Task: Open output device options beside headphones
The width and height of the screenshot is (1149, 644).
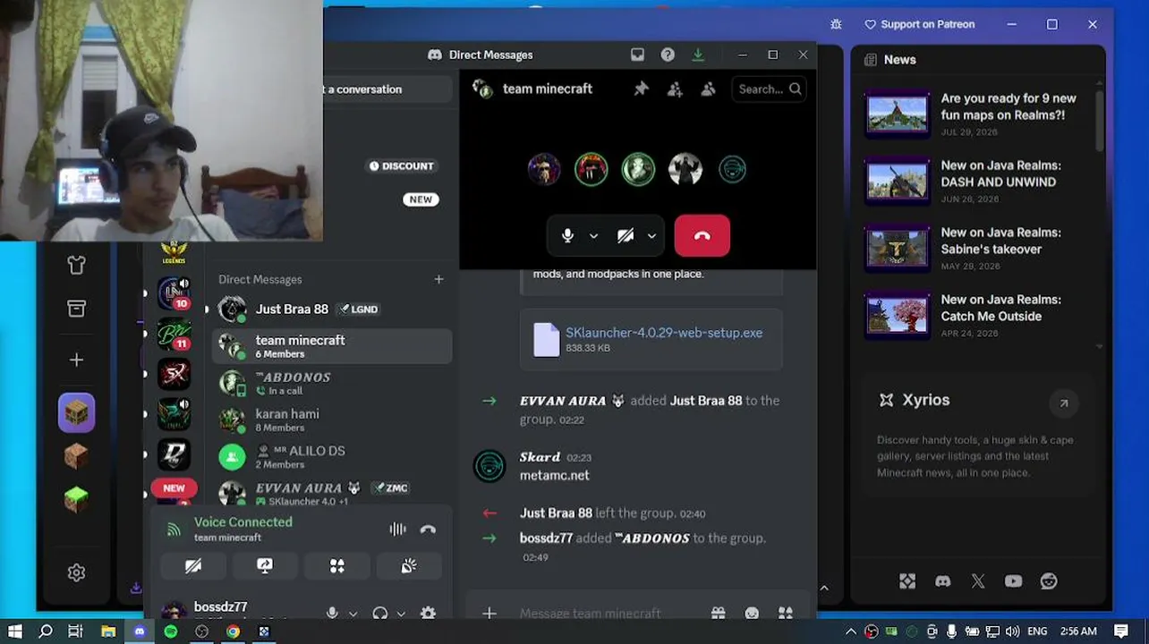Action: tap(401, 614)
